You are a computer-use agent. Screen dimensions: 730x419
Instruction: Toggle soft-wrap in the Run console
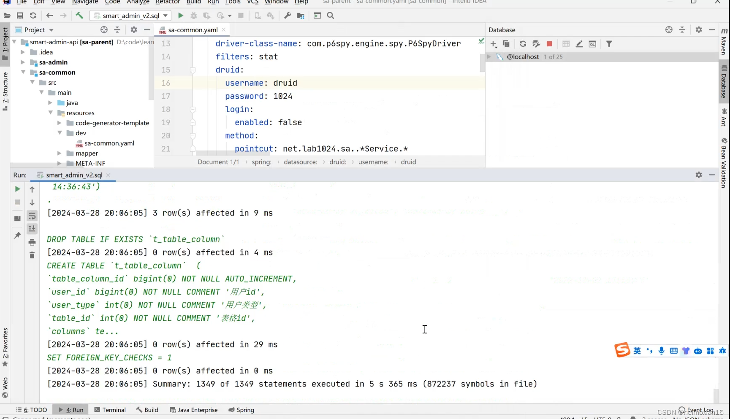click(x=32, y=216)
